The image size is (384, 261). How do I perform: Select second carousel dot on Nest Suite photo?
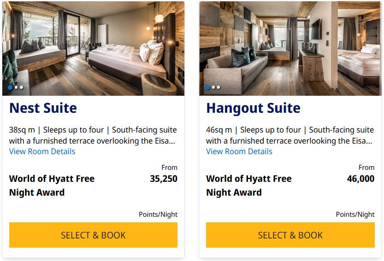(16, 87)
